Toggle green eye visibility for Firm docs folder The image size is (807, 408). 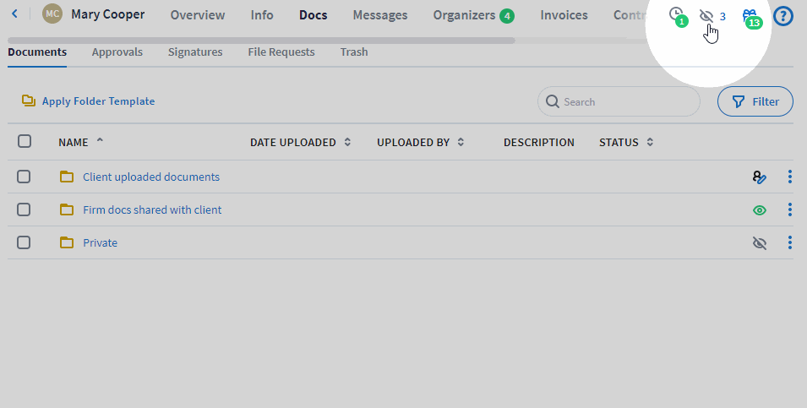coord(759,210)
